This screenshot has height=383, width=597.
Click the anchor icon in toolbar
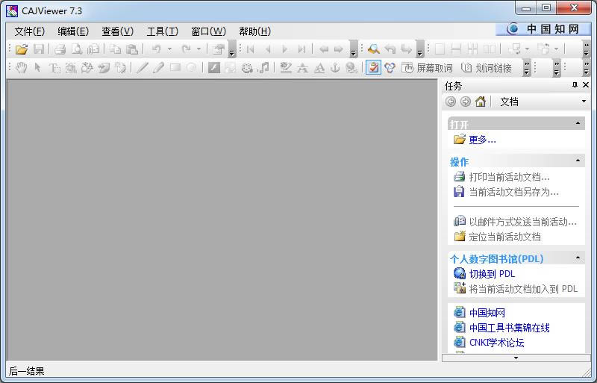click(x=335, y=68)
